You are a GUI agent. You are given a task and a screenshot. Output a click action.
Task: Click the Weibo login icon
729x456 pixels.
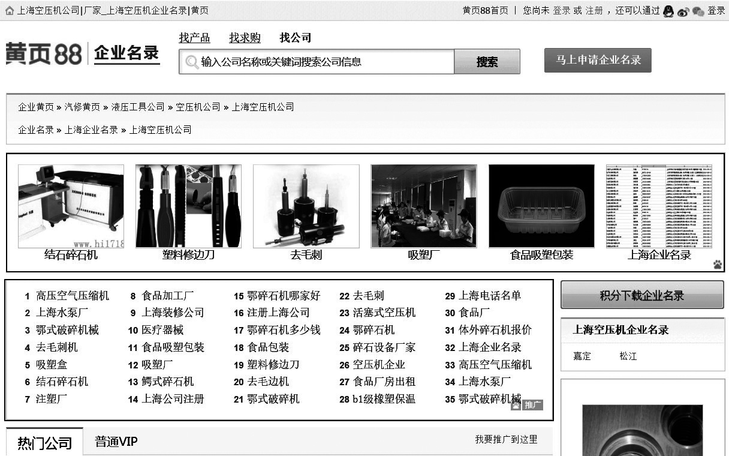(683, 11)
